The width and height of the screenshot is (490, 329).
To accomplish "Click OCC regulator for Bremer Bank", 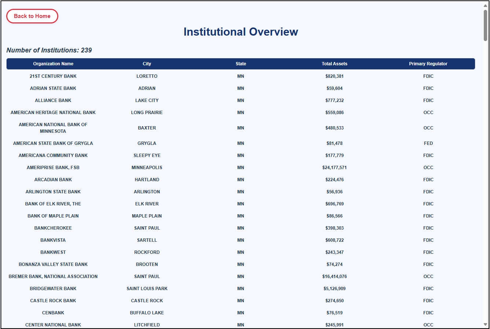I will pos(428,277).
